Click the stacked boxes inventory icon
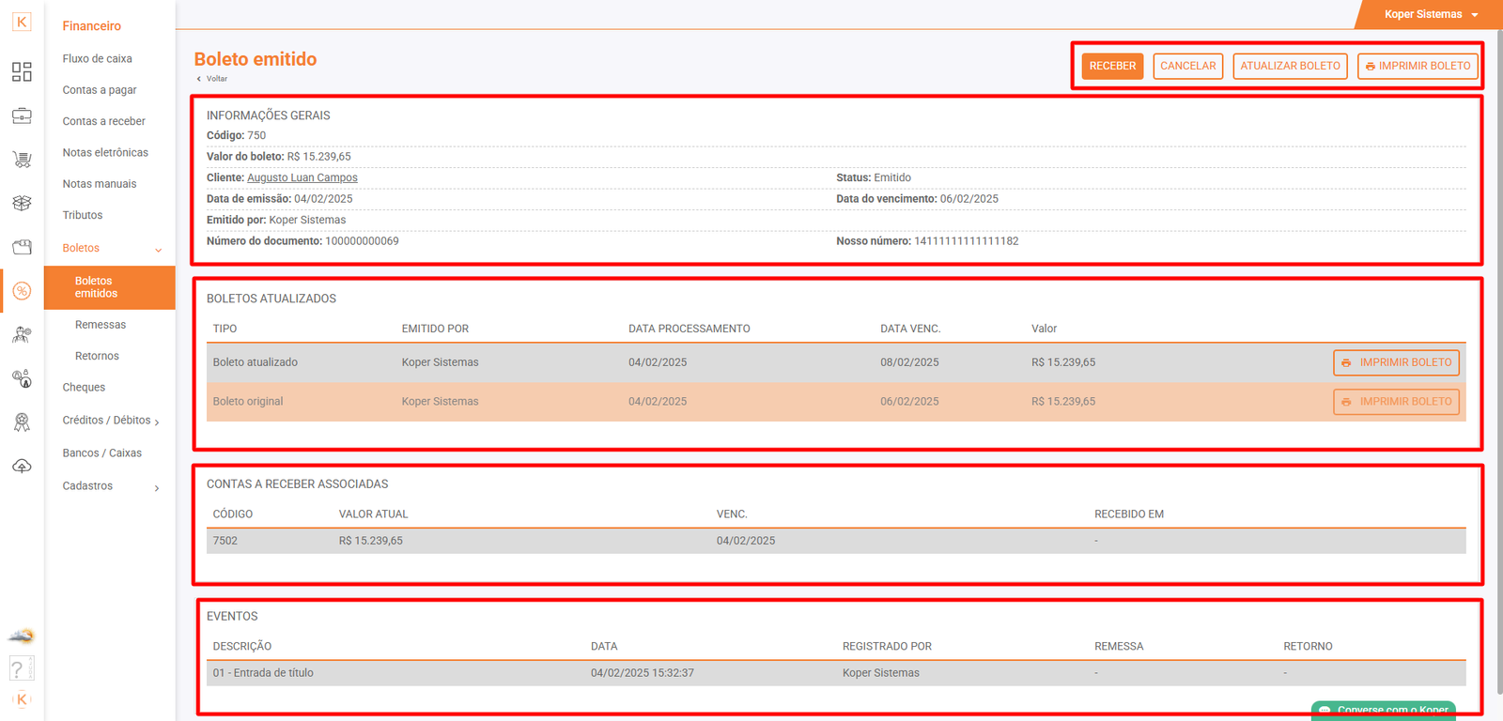Screen dimensions: 1503x721 (22, 203)
